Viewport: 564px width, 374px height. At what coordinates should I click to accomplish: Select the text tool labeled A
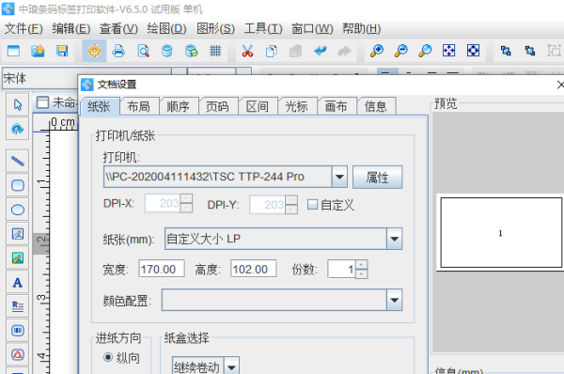click(17, 283)
